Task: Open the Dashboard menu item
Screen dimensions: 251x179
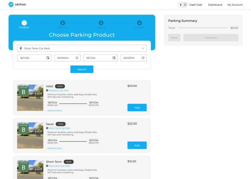Action: (x=215, y=5)
